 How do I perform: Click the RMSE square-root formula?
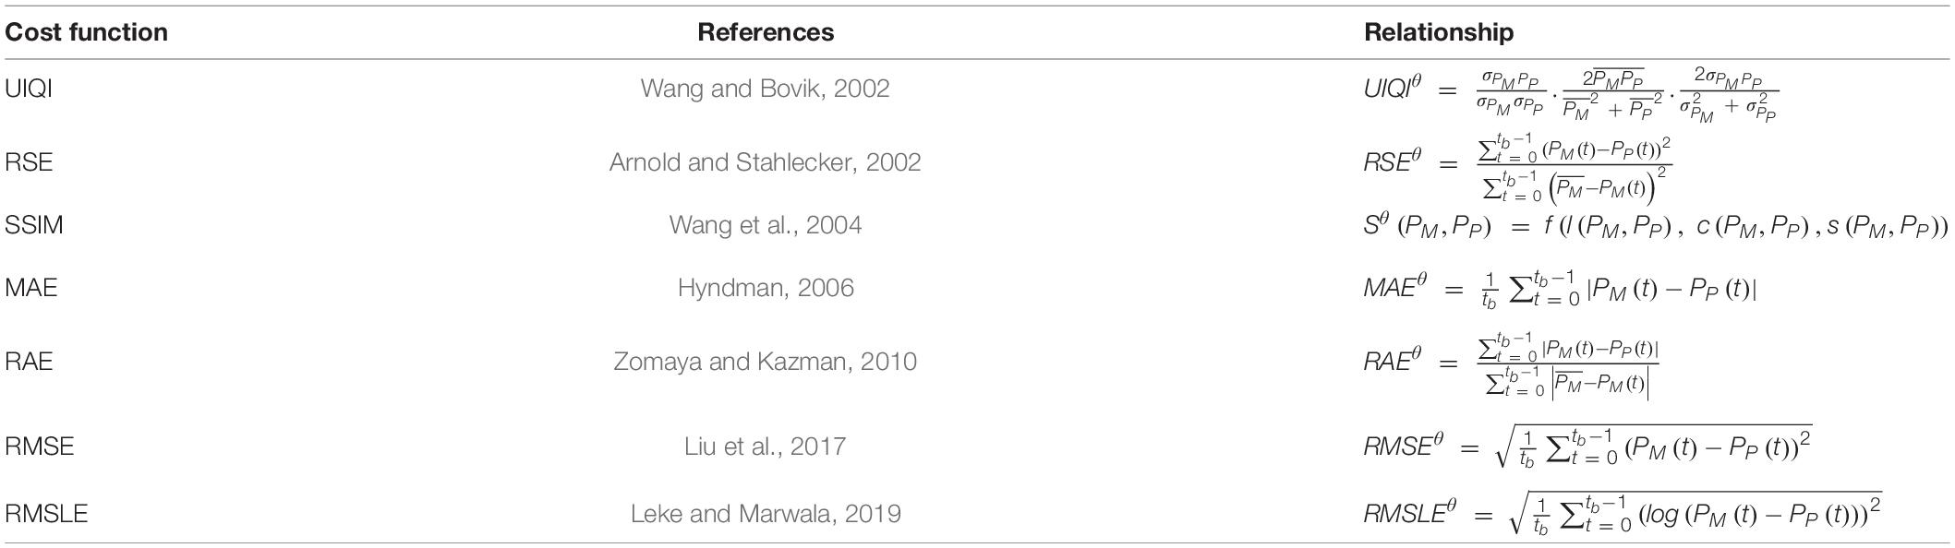pyautogui.click(x=1587, y=446)
